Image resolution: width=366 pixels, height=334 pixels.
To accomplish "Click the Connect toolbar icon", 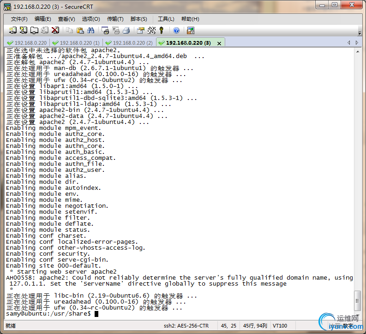I will (12, 30).
